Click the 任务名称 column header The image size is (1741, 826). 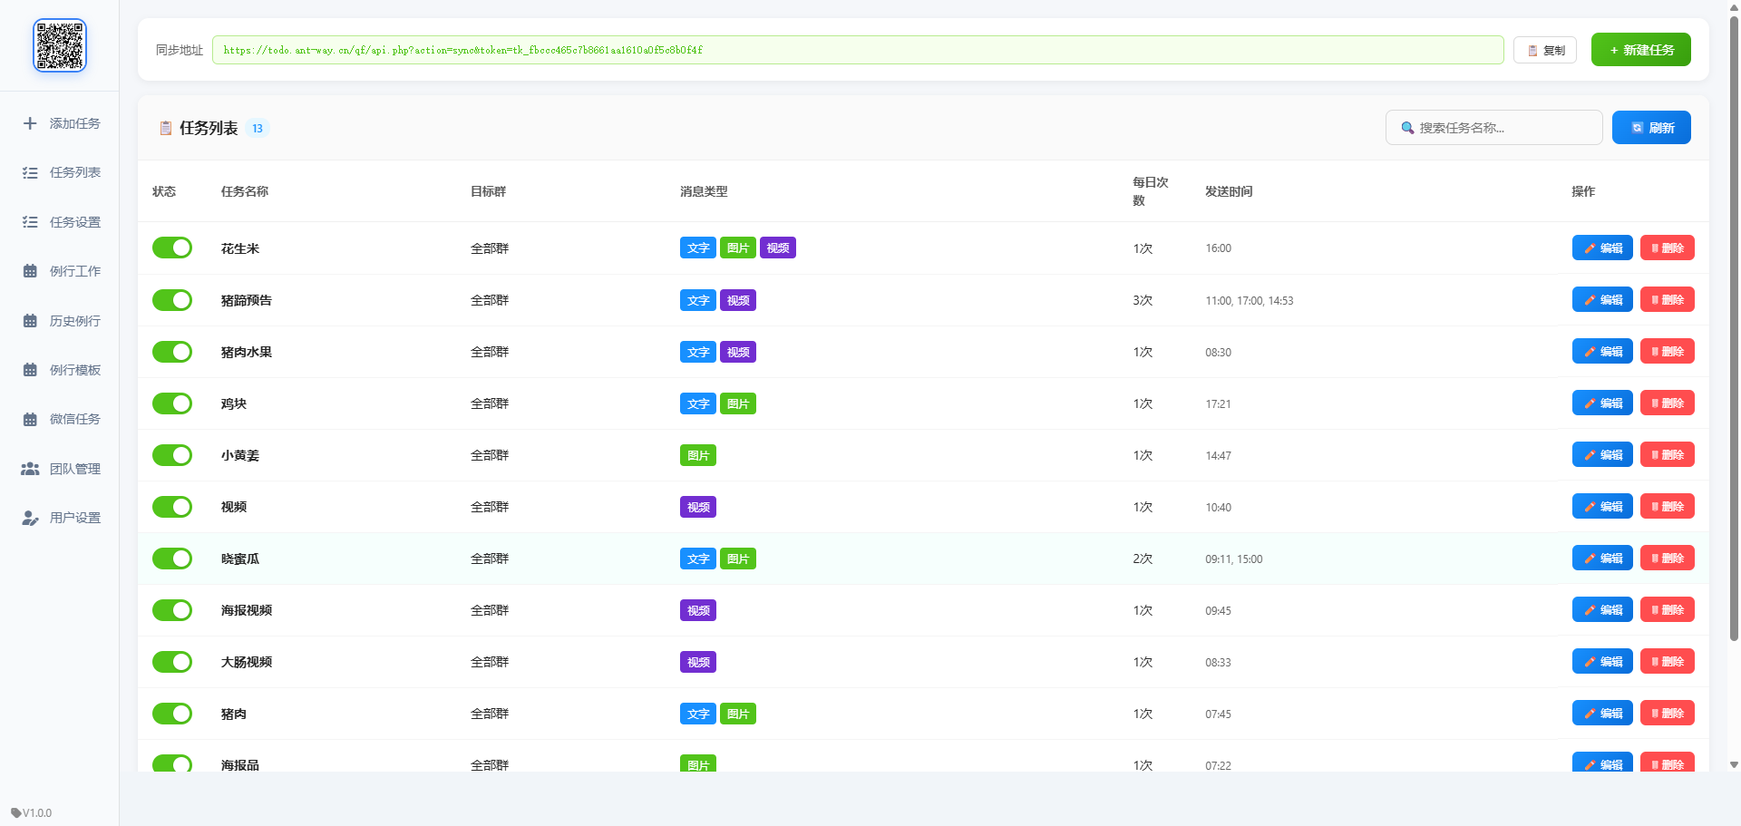[245, 191]
